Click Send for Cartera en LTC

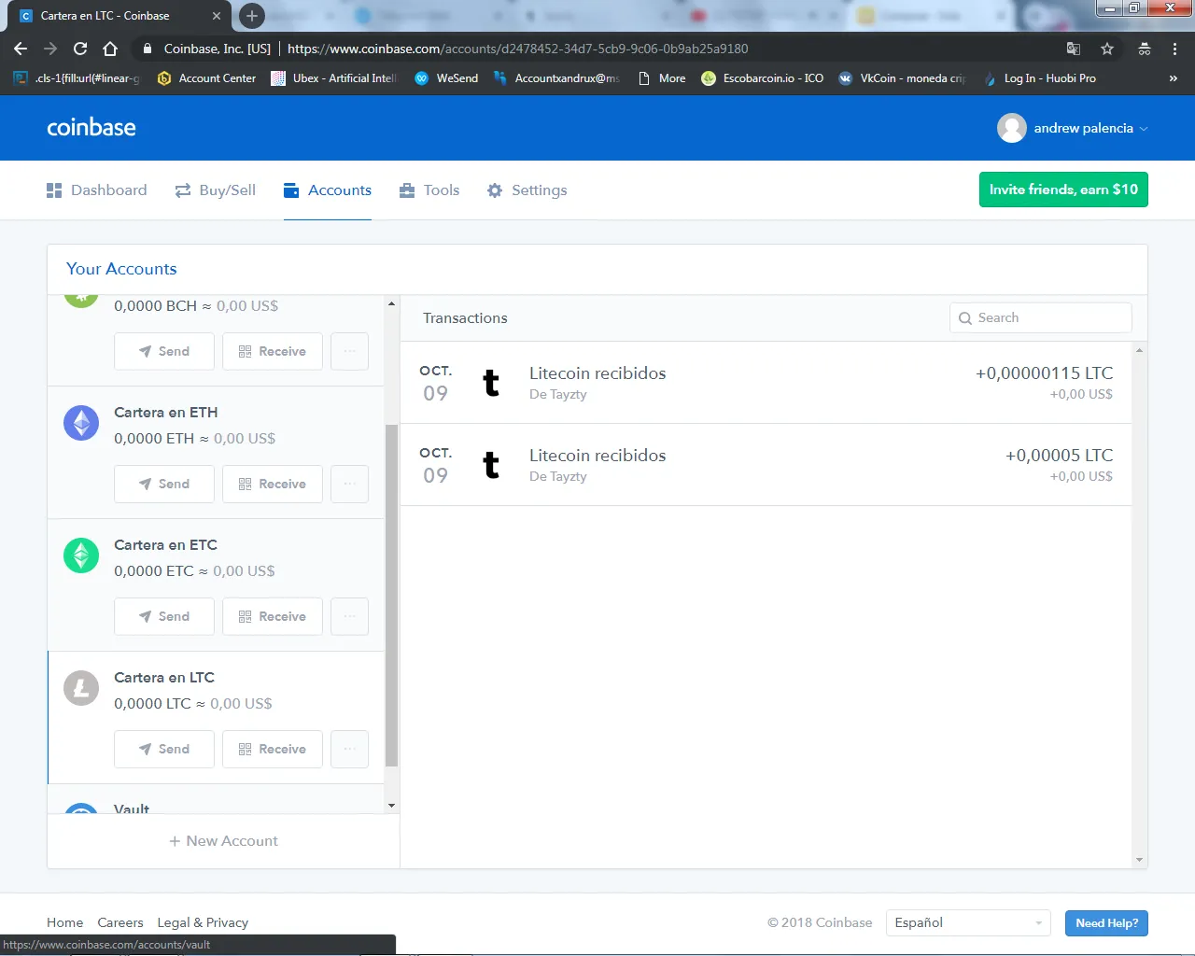click(x=164, y=749)
